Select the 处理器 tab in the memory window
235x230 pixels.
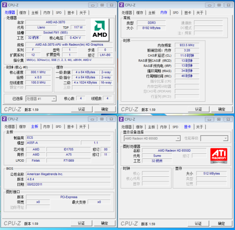[126, 13]
